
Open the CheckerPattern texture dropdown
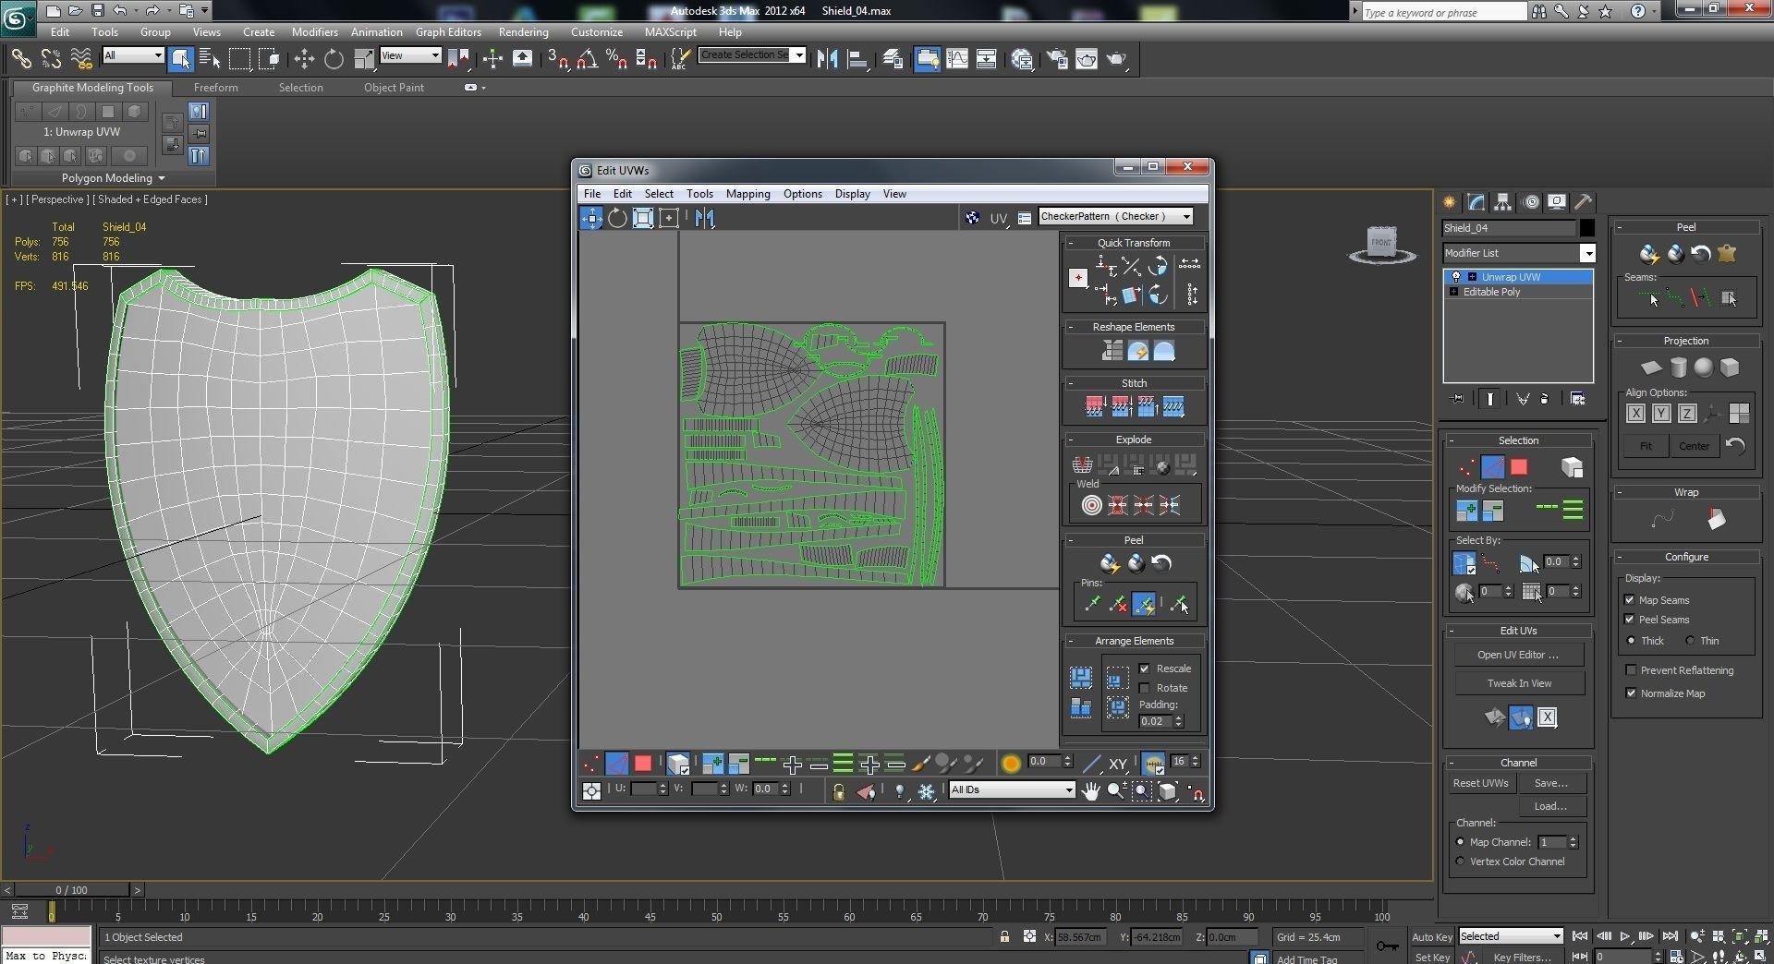click(1116, 216)
